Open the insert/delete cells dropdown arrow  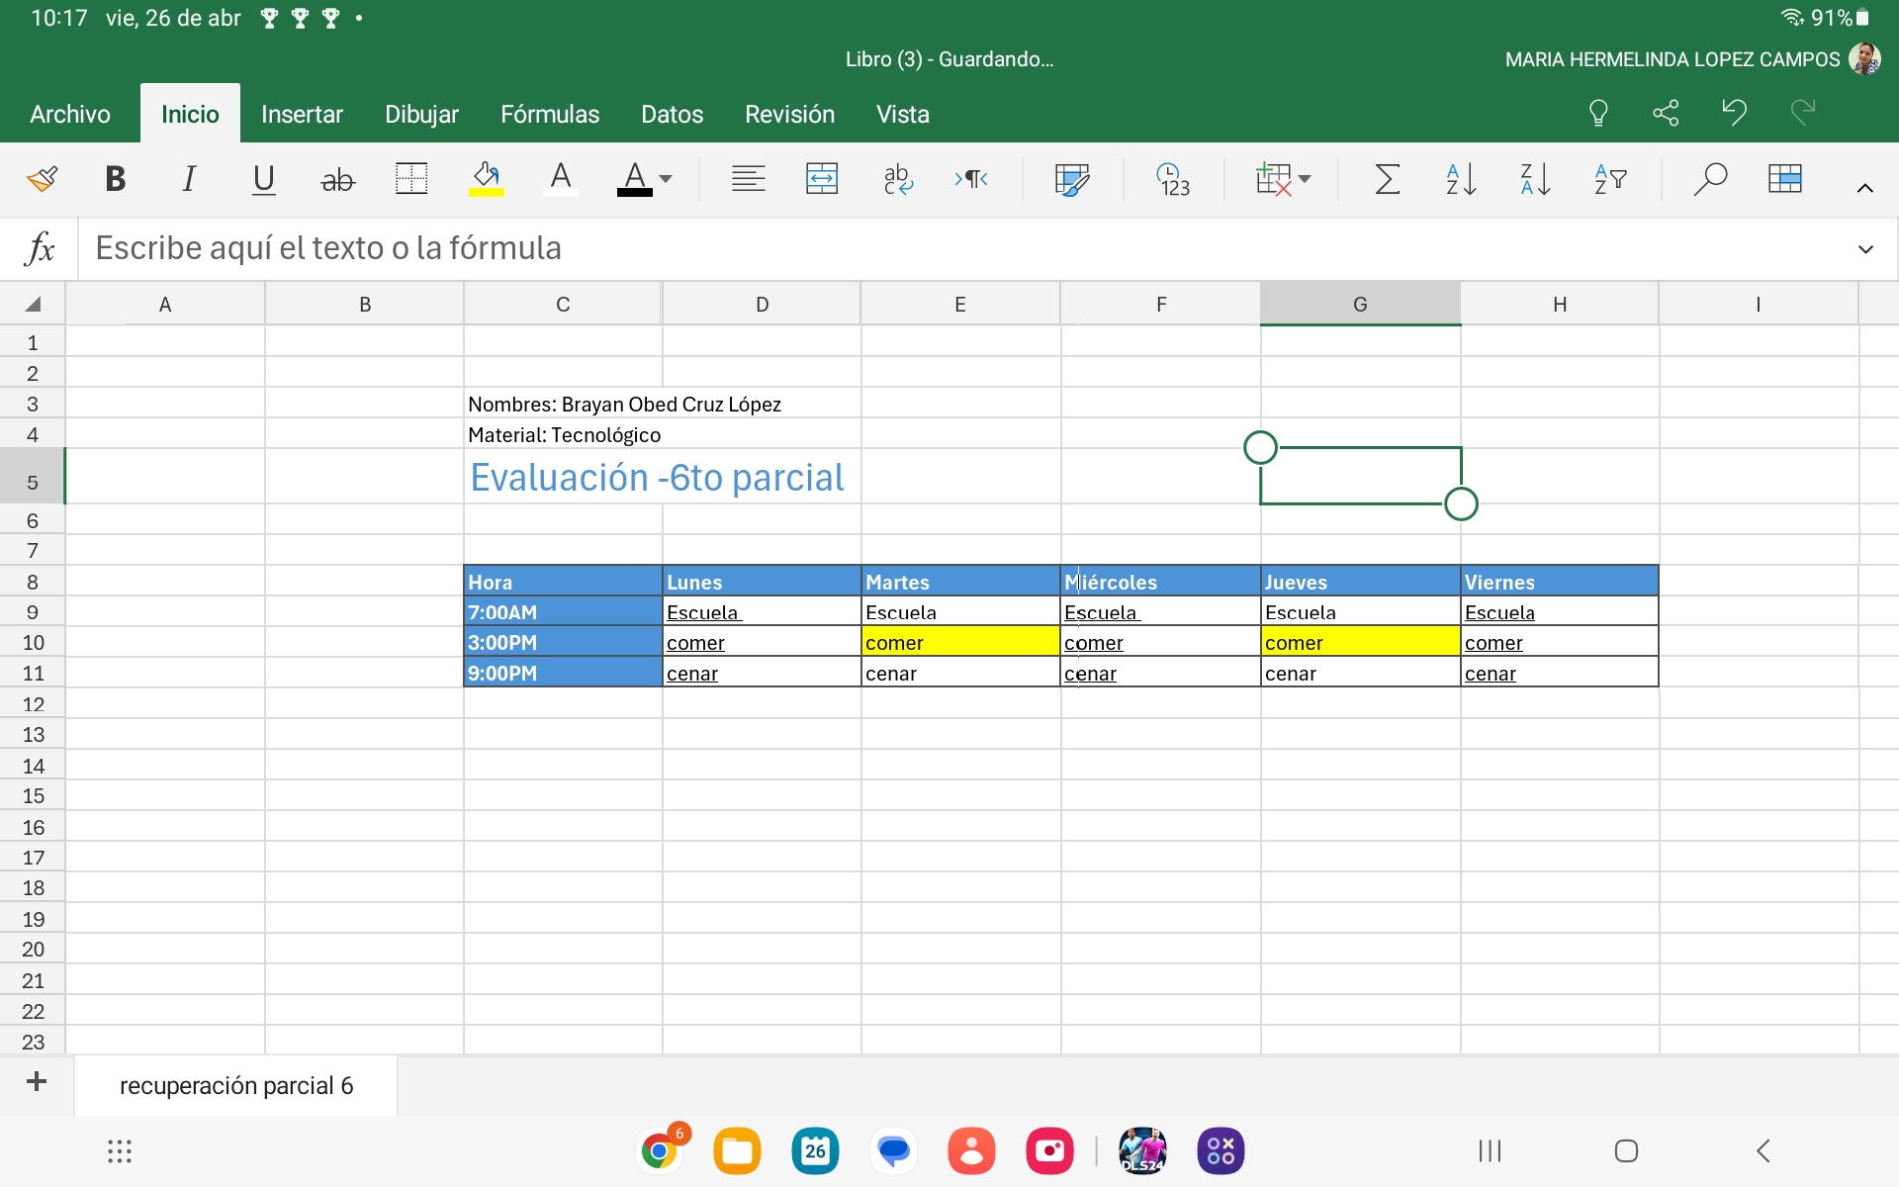pos(1305,179)
